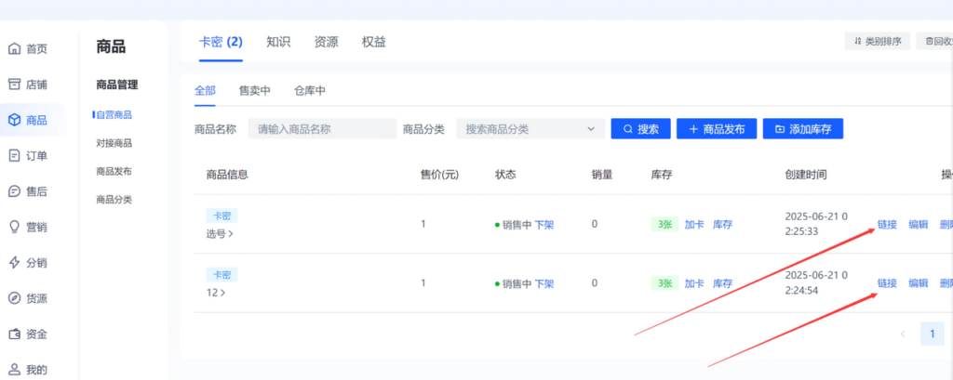Expand the 选号 product row chevron
953x380 pixels.
(231, 234)
